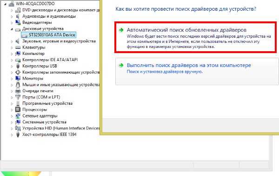Click the Контроллеры запоминающих устройств icon
The height and width of the screenshot is (176, 279).
(18, 72)
